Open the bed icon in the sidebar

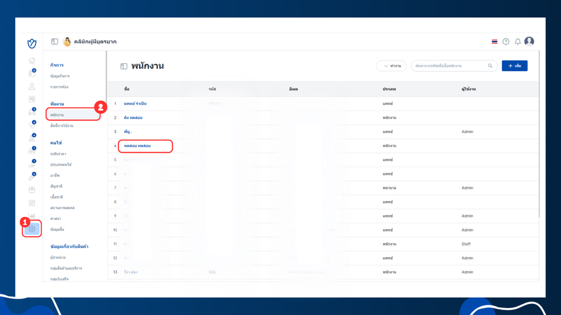(32, 112)
